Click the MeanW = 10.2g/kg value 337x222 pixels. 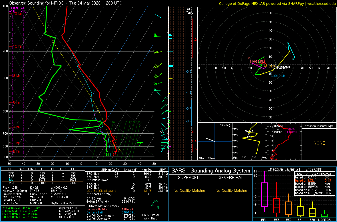pyautogui.click(x=15, y=191)
